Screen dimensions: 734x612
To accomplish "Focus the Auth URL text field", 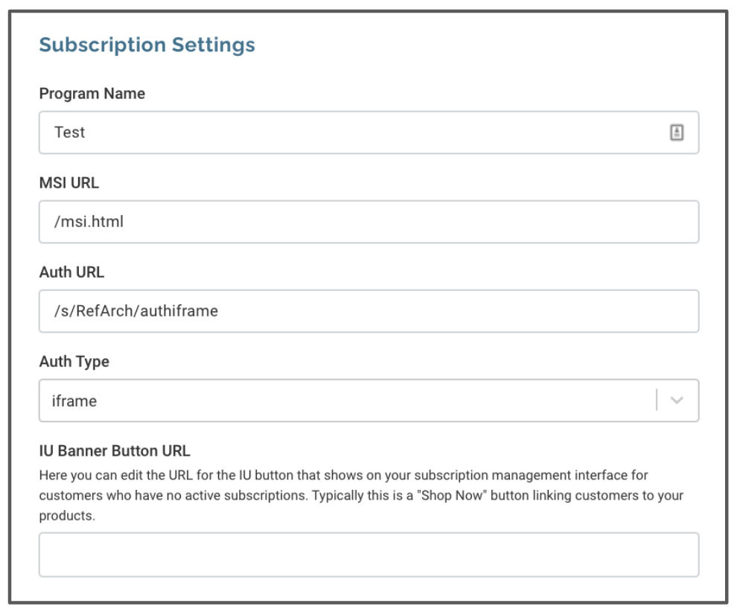I will click(369, 311).
